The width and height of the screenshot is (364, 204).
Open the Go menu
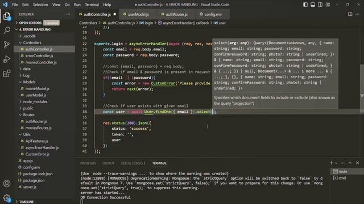(67, 5)
